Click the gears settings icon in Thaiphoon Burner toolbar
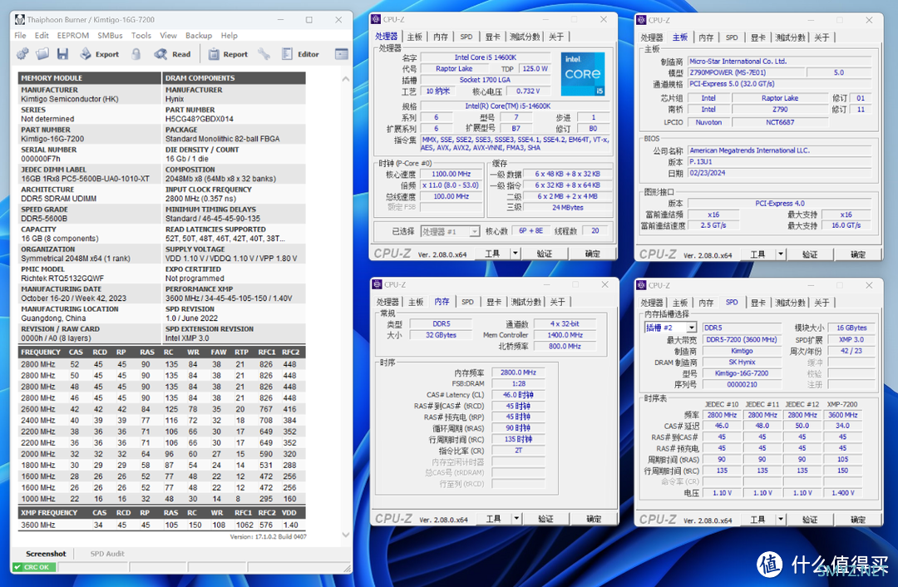 coord(23,54)
